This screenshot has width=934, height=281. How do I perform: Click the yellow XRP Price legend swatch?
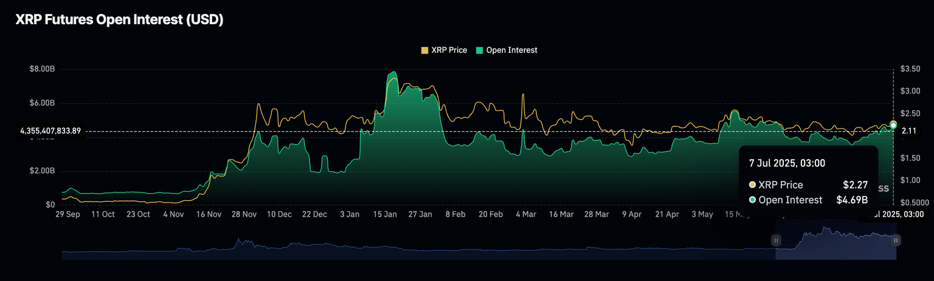point(424,50)
